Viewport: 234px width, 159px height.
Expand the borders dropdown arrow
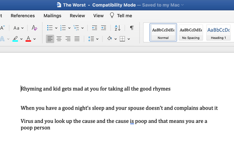coord(129,38)
